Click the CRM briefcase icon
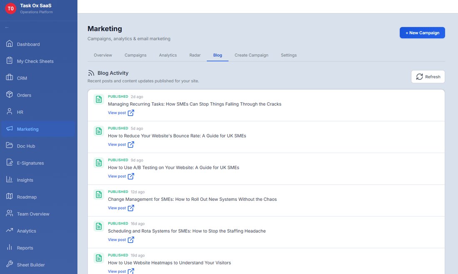Viewport: 458px width, 274px height. (x=9, y=78)
